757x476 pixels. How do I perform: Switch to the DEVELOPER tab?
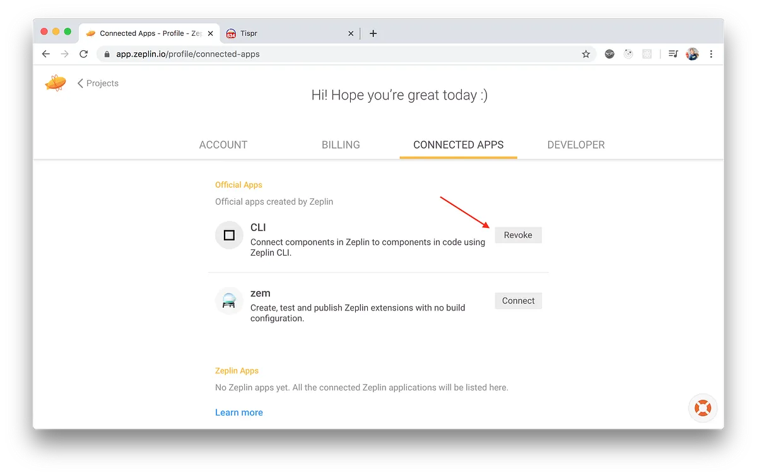576,145
